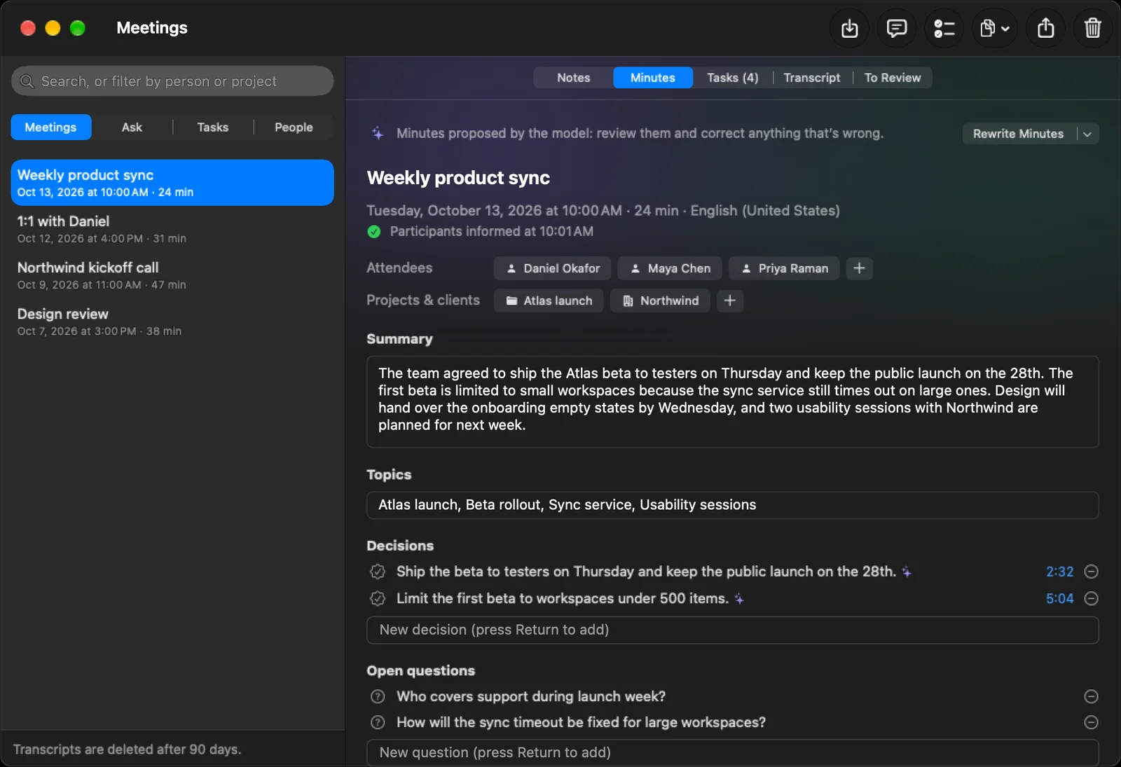This screenshot has width=1121, height=767.
Task: Jump to transcript time 2:32
Action: 1059,572
